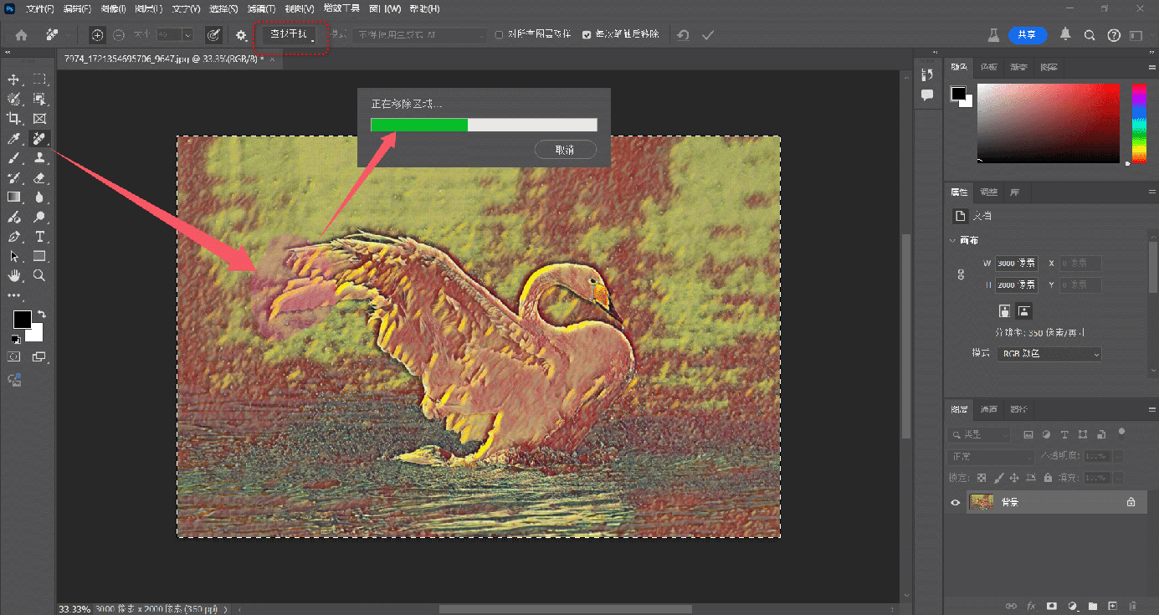Select the Rectangle shape tool
The width and height of the screenshot is (1159, 615).
(39, 256)
